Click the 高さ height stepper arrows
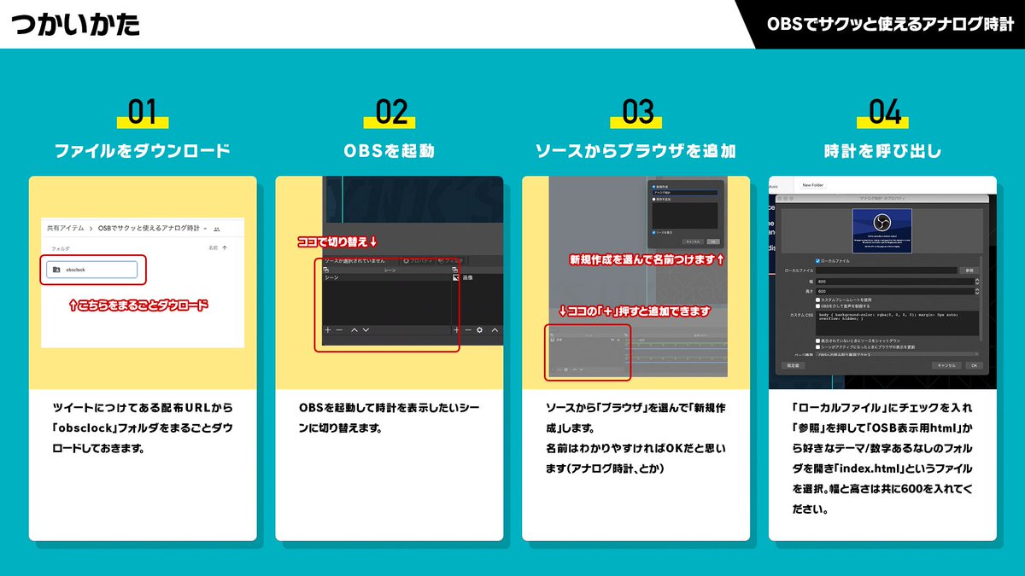The width and height of the screenshot is (1025, 576). [x=977, y=291]
